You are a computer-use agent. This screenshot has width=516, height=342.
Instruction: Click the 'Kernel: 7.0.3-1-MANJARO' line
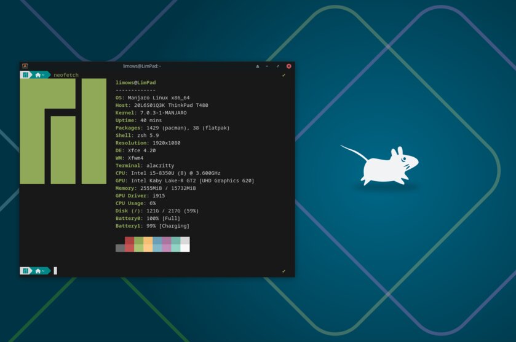151,113
